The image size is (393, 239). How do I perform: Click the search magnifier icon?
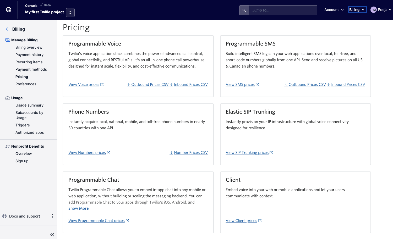point(244,10)
